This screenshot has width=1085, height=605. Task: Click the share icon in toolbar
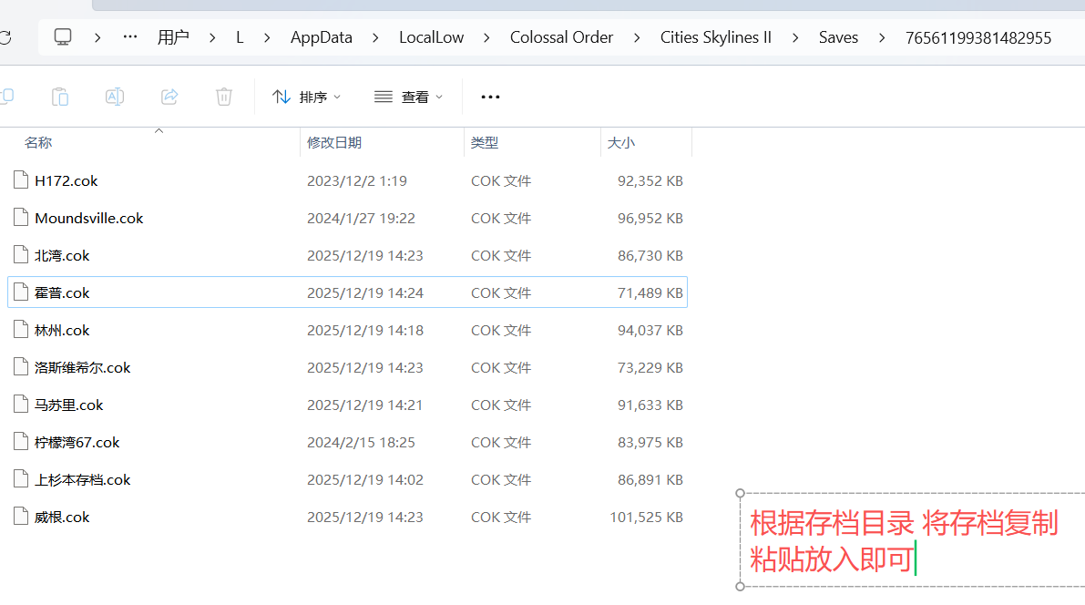[169, 97]
